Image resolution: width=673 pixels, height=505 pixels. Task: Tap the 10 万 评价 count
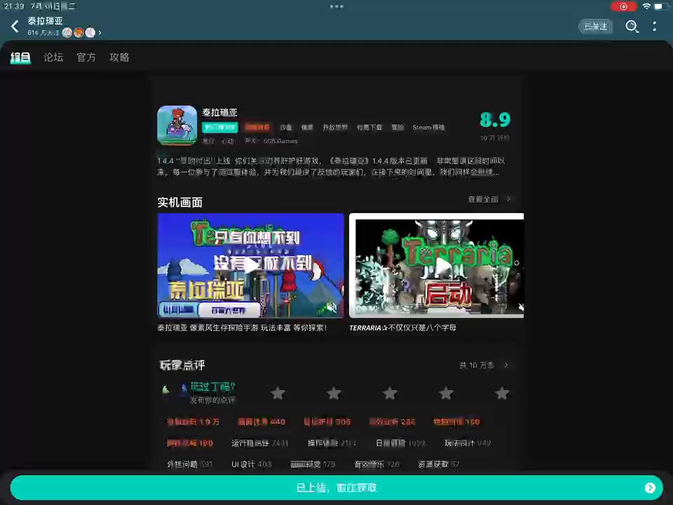(x=495, y=138)
